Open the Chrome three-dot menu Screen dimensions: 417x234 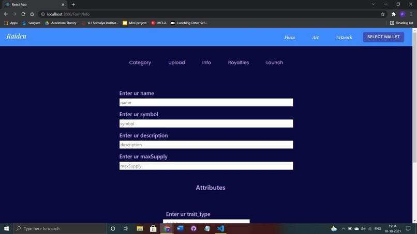tap(411, 14)
